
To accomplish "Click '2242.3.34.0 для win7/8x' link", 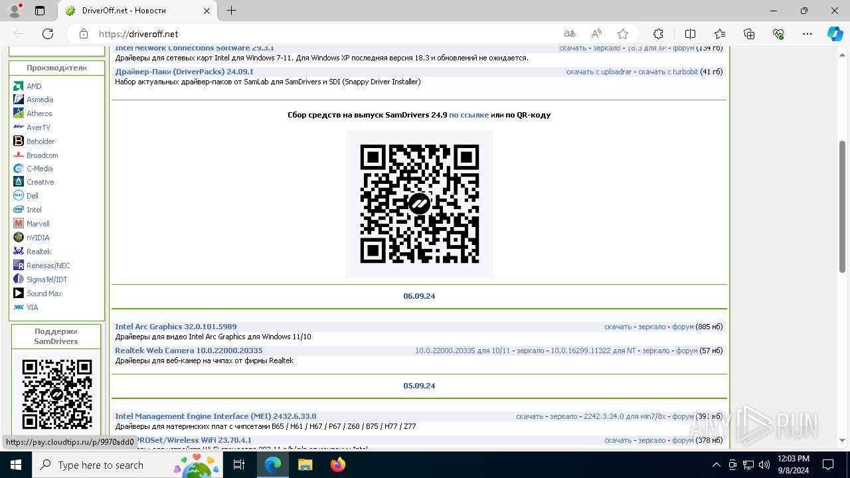I will pyautogui.click(x=624, y=416).
